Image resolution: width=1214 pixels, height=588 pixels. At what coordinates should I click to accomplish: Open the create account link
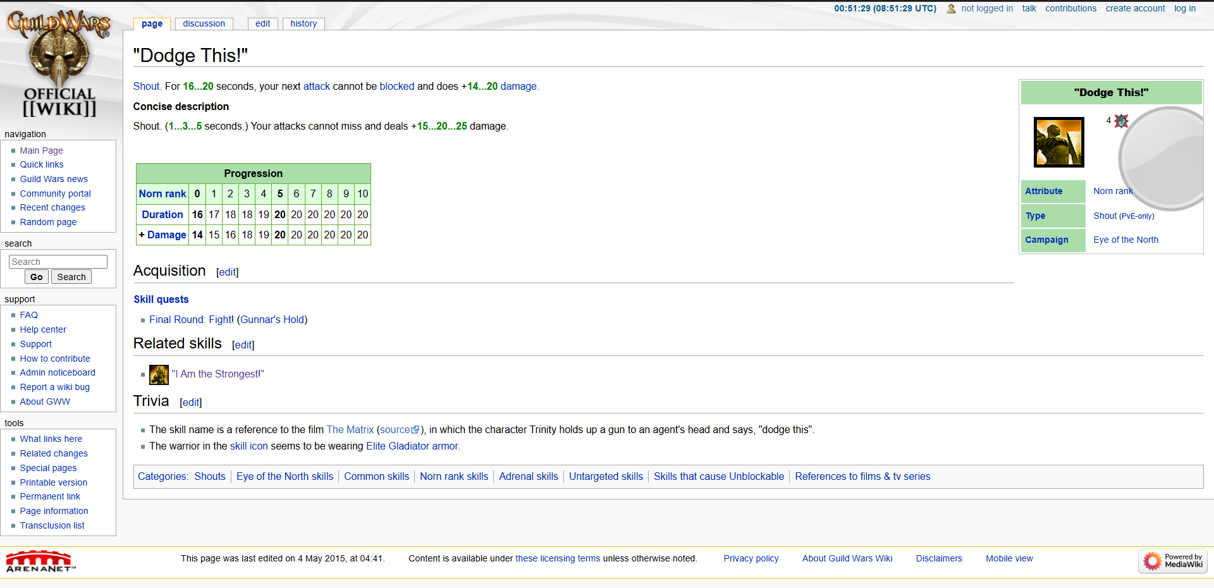pyautogui.click(x=1135, y=8)
